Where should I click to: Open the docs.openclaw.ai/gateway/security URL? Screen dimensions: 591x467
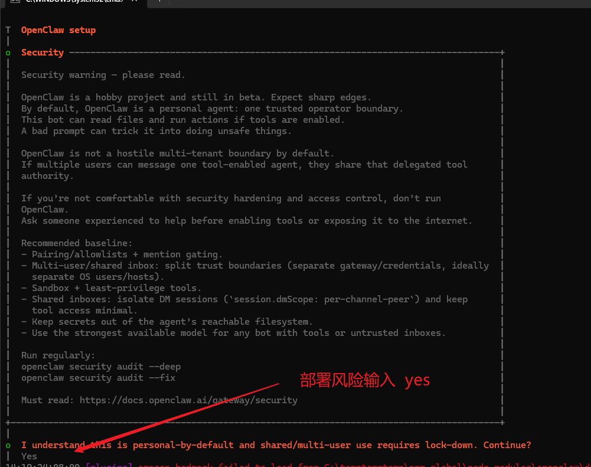188,400
